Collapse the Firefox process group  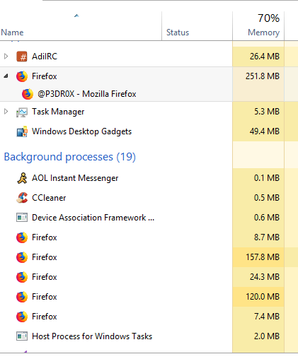click(6, 76)
